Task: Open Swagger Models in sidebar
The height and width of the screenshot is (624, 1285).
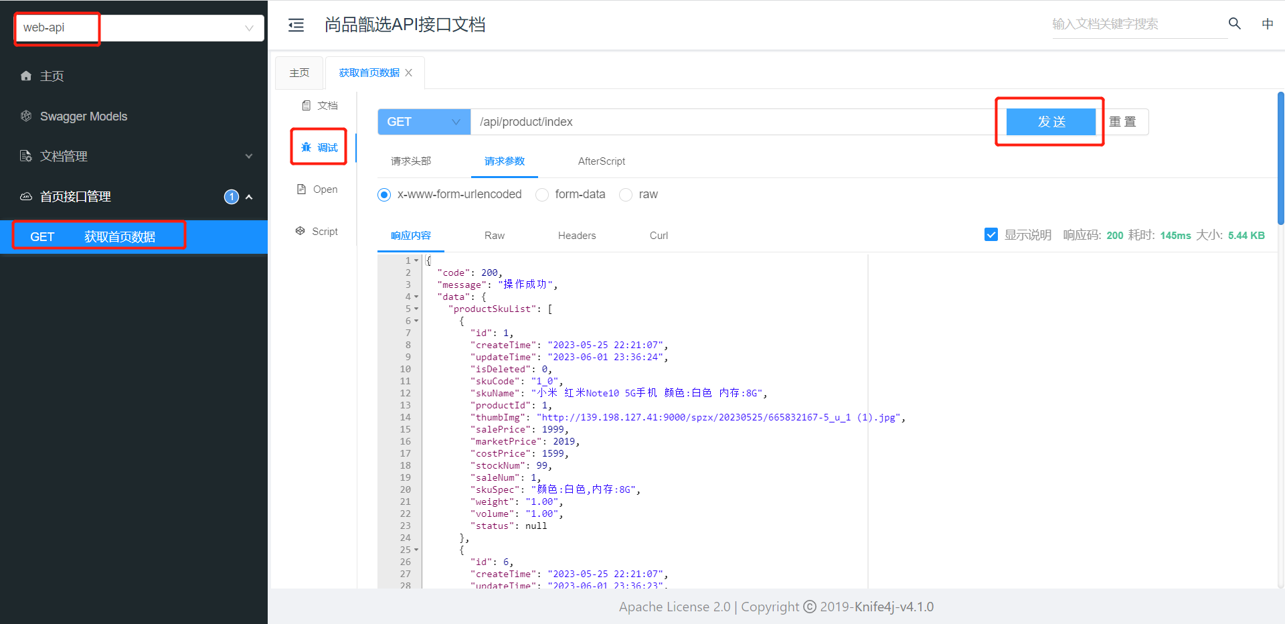Action: (83, 116)
